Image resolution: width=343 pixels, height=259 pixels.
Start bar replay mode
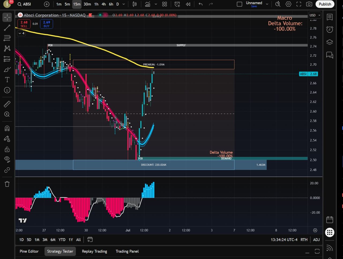pos(188,4)
